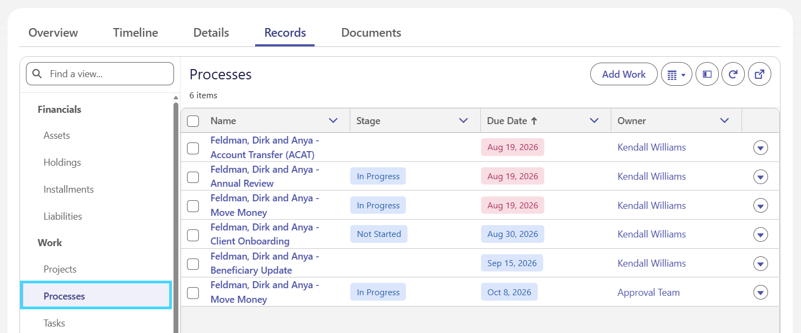The height and width of the screenshot is (333, 801).
Task: Open Feldman Client Onboarding process link
Action: coord(265,234)
